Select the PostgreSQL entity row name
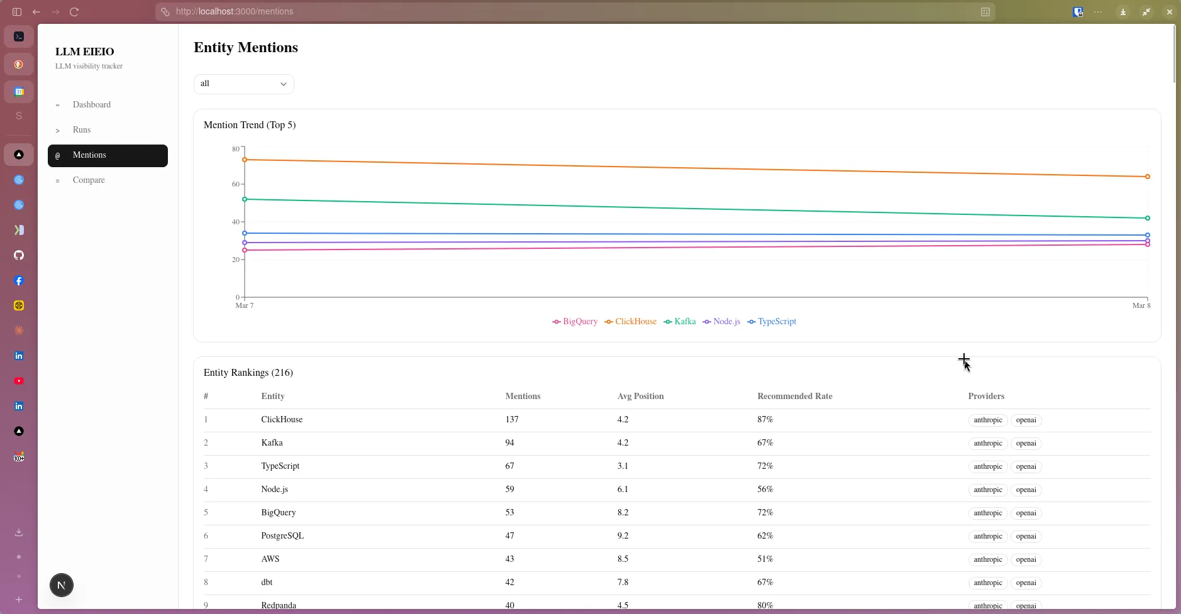Viewport: 1181px width, 614px height. coord(282,536)
